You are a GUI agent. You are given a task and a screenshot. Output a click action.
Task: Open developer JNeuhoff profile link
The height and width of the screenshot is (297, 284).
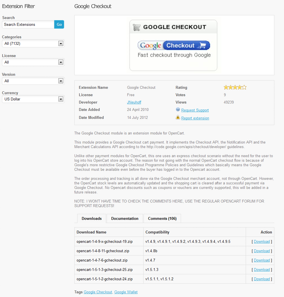[134, 102]
